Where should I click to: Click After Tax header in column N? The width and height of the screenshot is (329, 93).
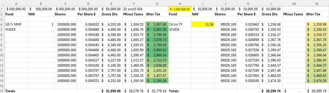coord(317,14)
